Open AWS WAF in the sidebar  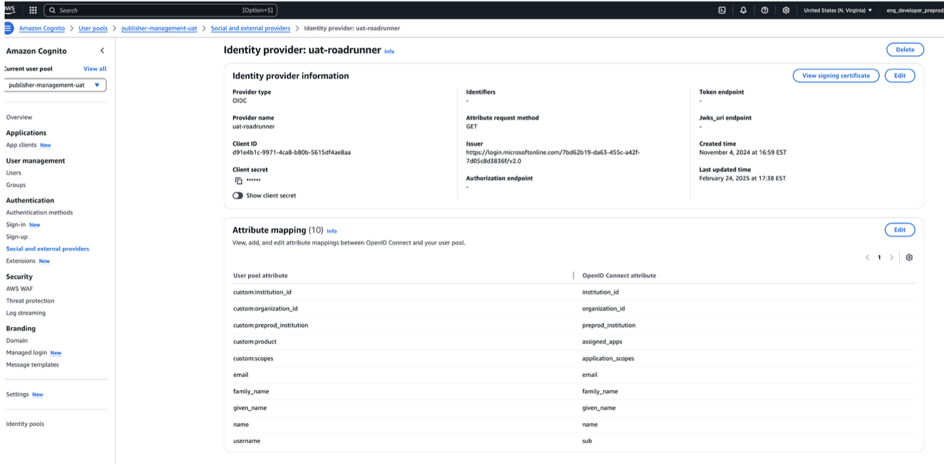(19, 288)
